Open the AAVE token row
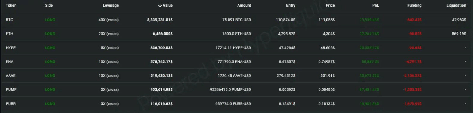 236,76
